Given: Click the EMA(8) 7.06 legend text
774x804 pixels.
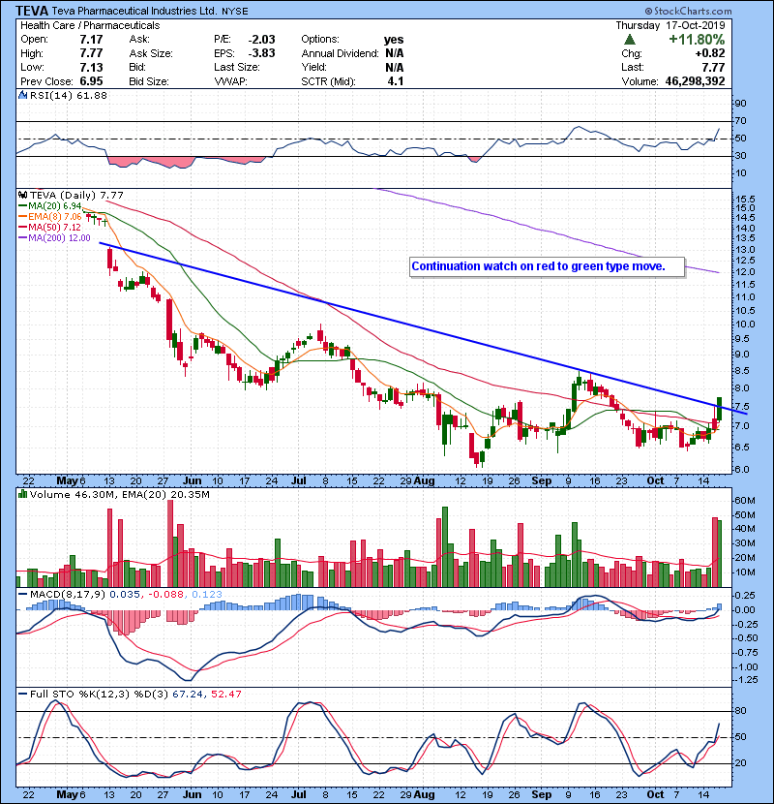Looking at the screenshot, I should point(55,217).
